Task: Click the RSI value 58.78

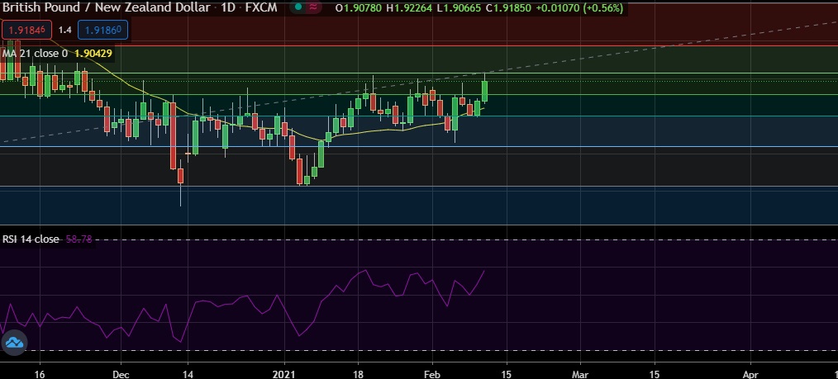Action: 79,239
